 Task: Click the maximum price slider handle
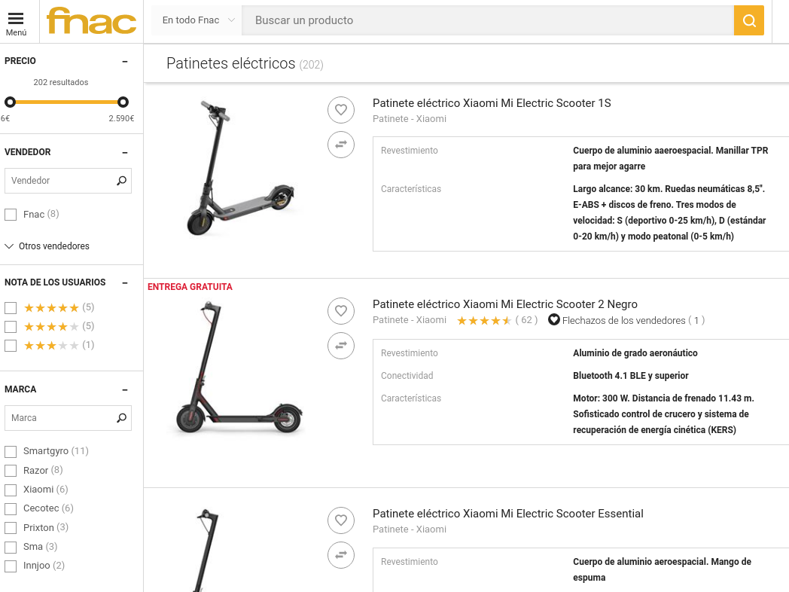tap(123, 102)
